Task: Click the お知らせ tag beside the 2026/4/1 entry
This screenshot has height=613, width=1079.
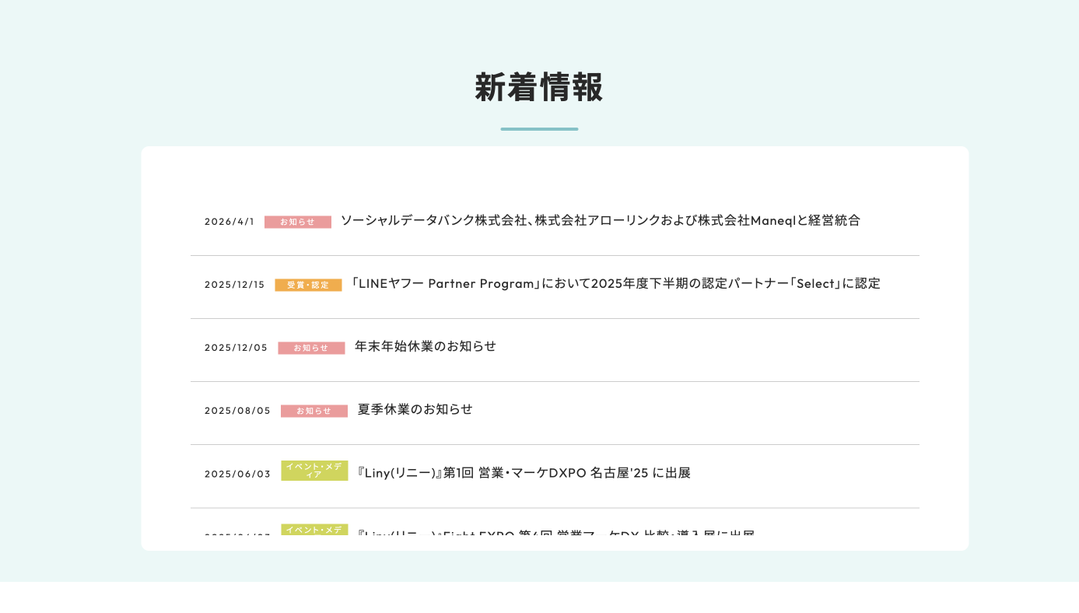Action: (297, 222)
